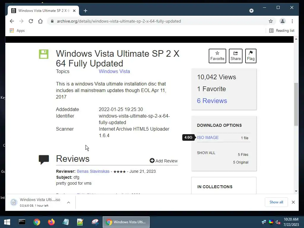Close the Windows Vista Ultimate tab
Image resolution: width=304 pixels, height=228 pixels.
click(x=74, y=11)
